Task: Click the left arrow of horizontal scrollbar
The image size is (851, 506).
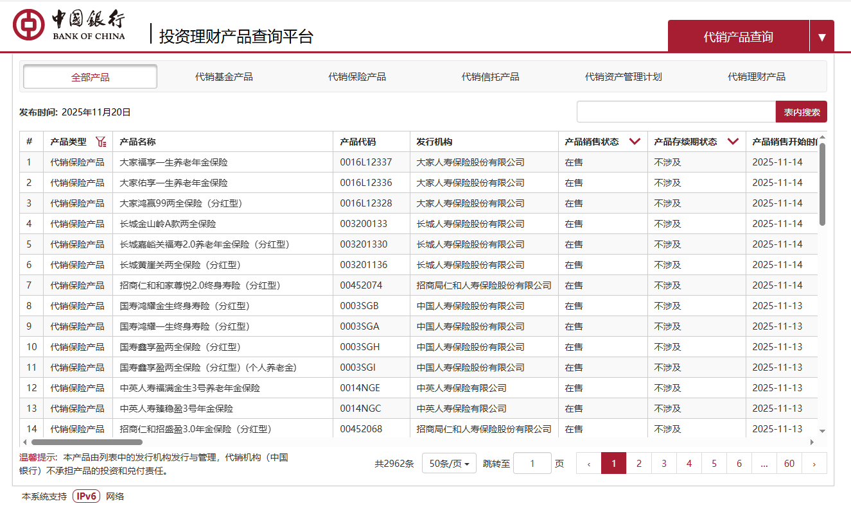Action: click(24, 442)
